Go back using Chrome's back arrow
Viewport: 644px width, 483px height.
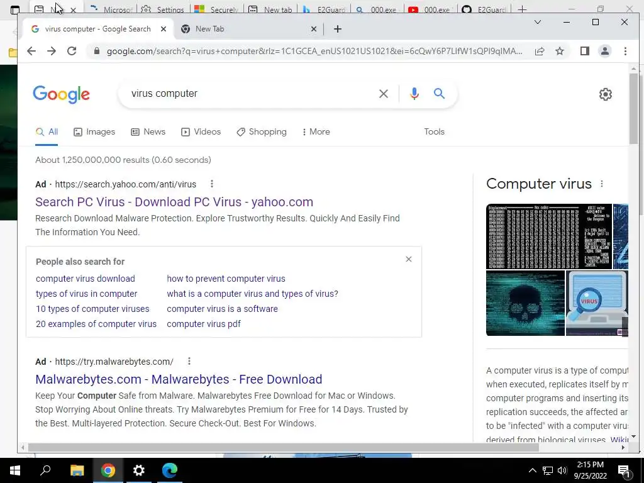31,51
